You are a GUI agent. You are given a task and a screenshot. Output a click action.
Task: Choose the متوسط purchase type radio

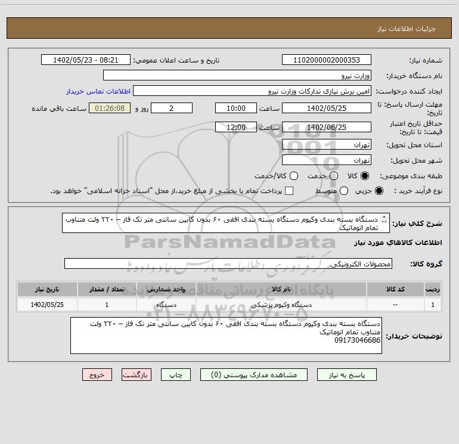pyautogui.click(x=344, y=191)
